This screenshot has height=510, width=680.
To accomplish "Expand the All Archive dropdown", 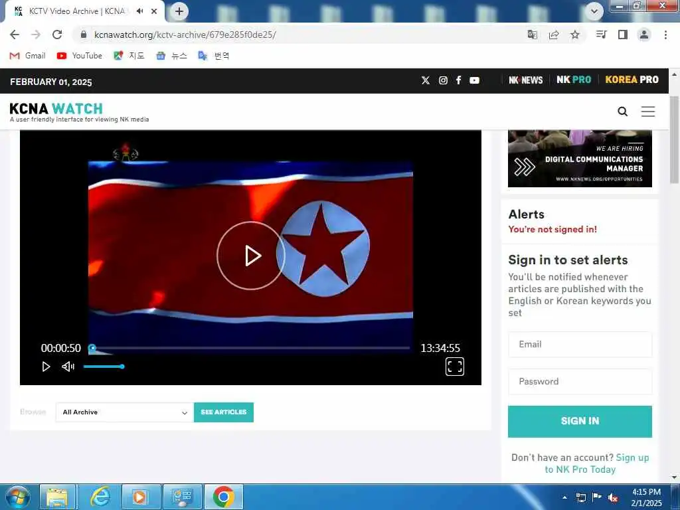I will click(124, 412).
